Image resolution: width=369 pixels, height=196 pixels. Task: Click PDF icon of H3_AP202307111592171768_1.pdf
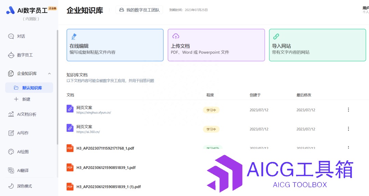70,148
